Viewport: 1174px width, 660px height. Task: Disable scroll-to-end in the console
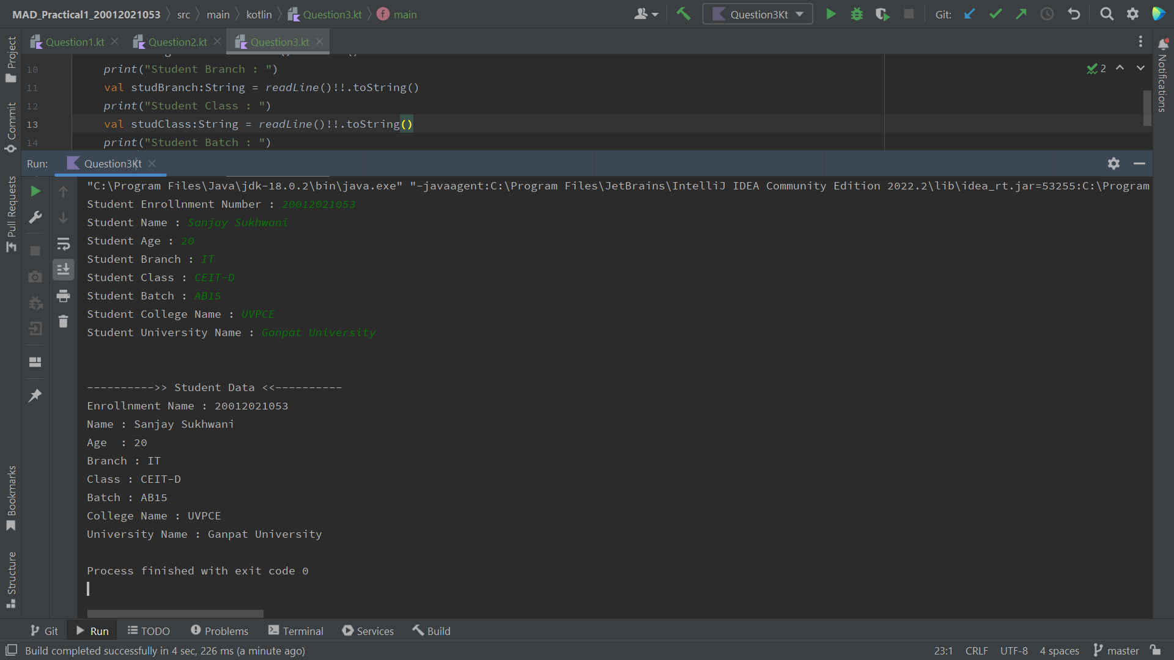click(63, 269)
